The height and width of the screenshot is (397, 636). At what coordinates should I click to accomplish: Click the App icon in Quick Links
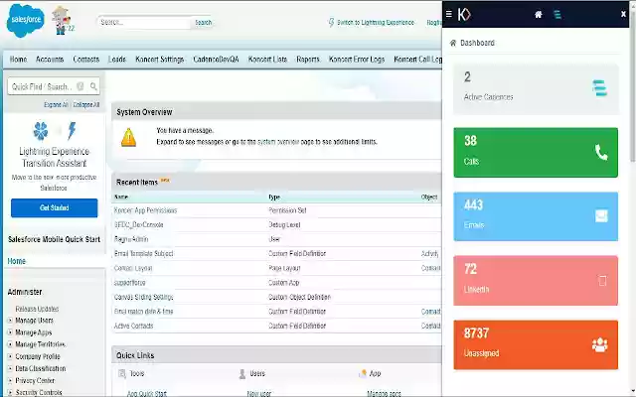point(363,373)
